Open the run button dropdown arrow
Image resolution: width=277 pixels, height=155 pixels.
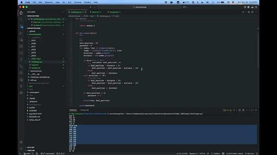coord(245,12)
